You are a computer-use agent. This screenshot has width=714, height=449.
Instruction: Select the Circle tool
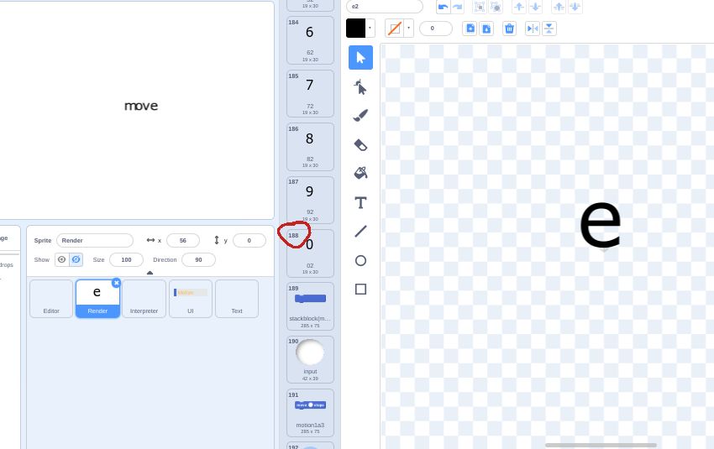(360, 260)
